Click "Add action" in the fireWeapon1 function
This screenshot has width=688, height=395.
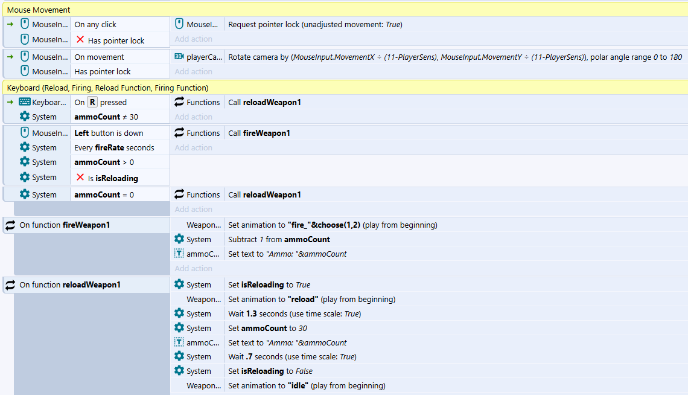click(194, 268)
